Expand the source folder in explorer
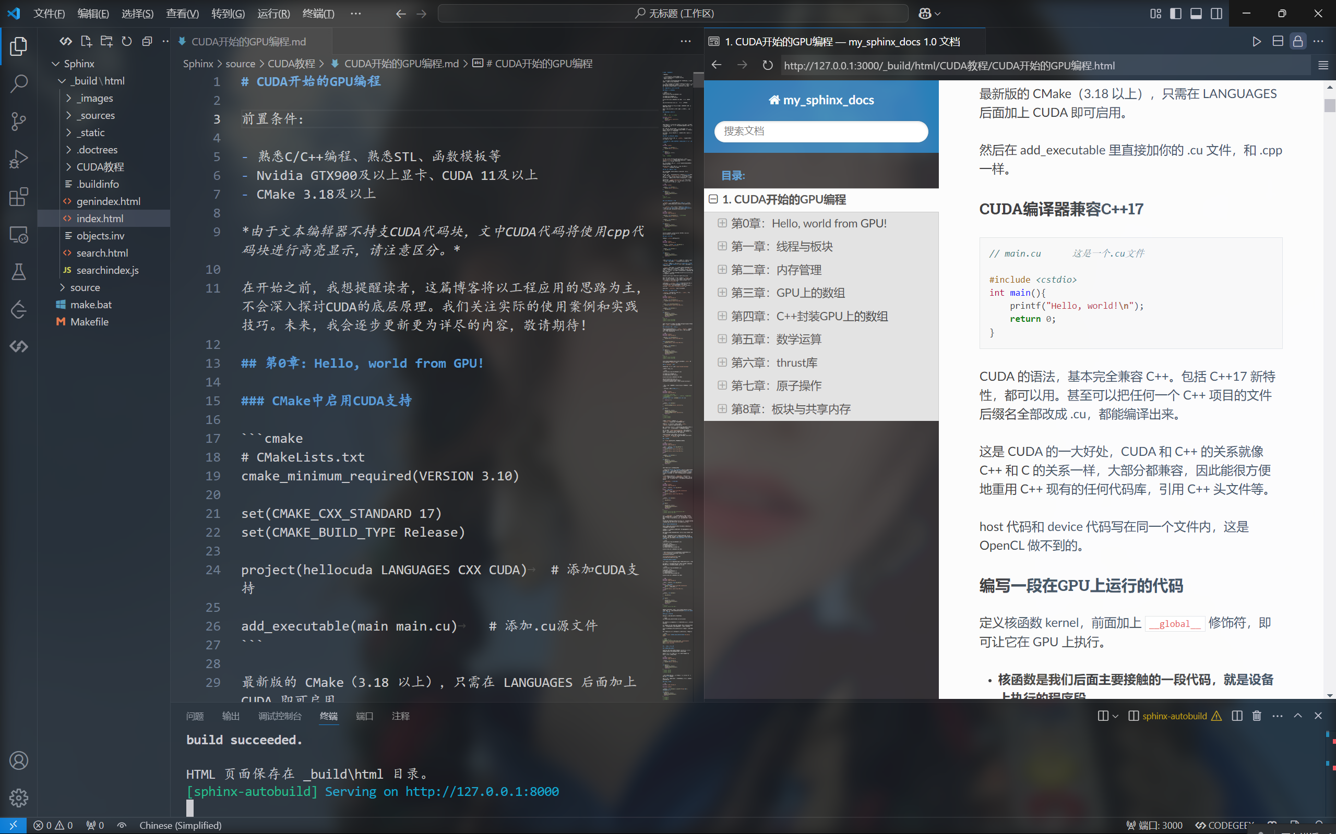 pos(85,287)
